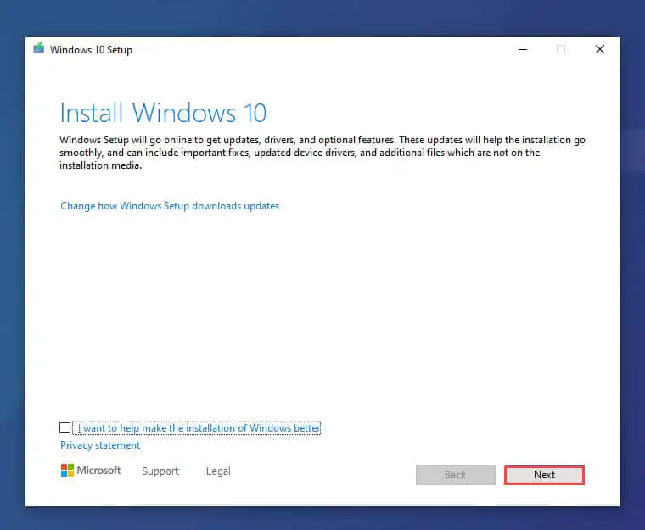Click the greyed-out Back button
Screen dimensions: 645x530
coord(456,475)
